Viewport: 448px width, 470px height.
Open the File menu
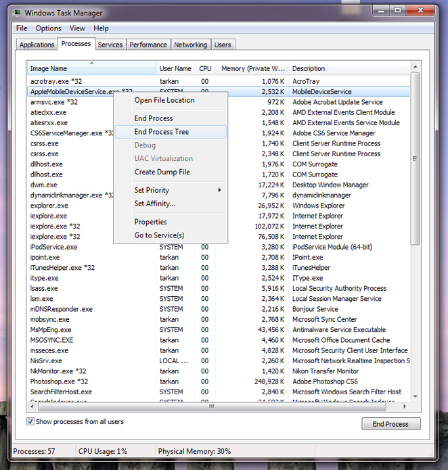pyautogui.click(x=22, y=28)
